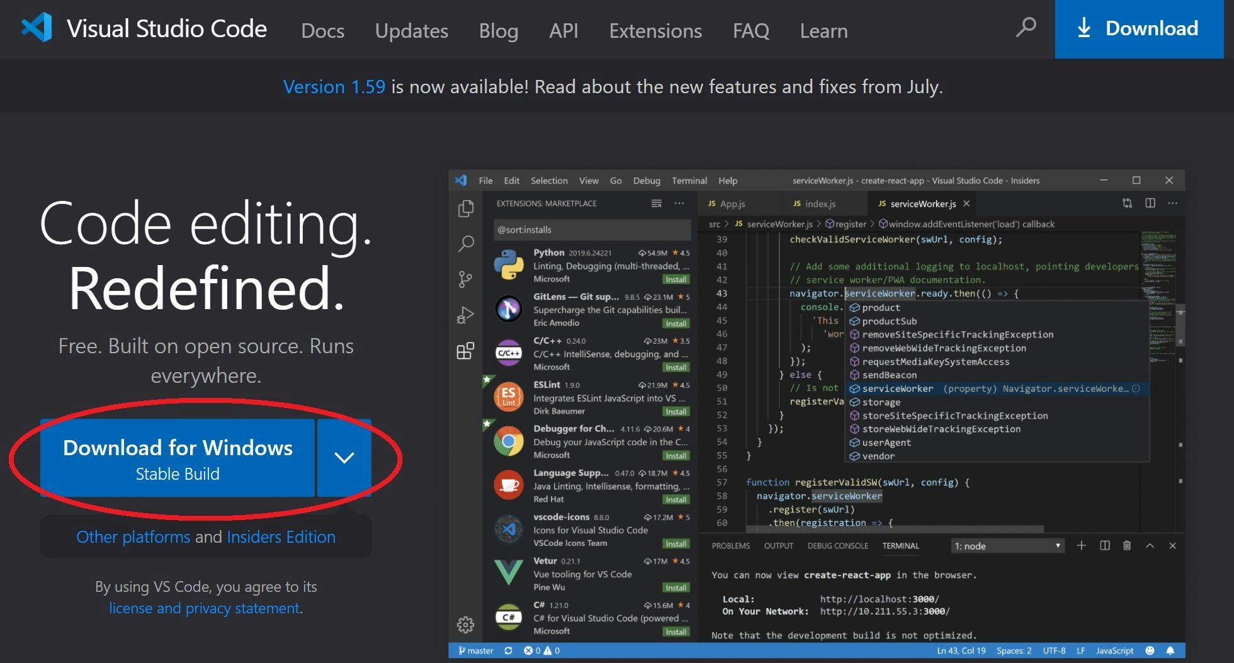Click the split terminal icon
The height and width of the screenshot is (663, 1234).
point(1105,545)
